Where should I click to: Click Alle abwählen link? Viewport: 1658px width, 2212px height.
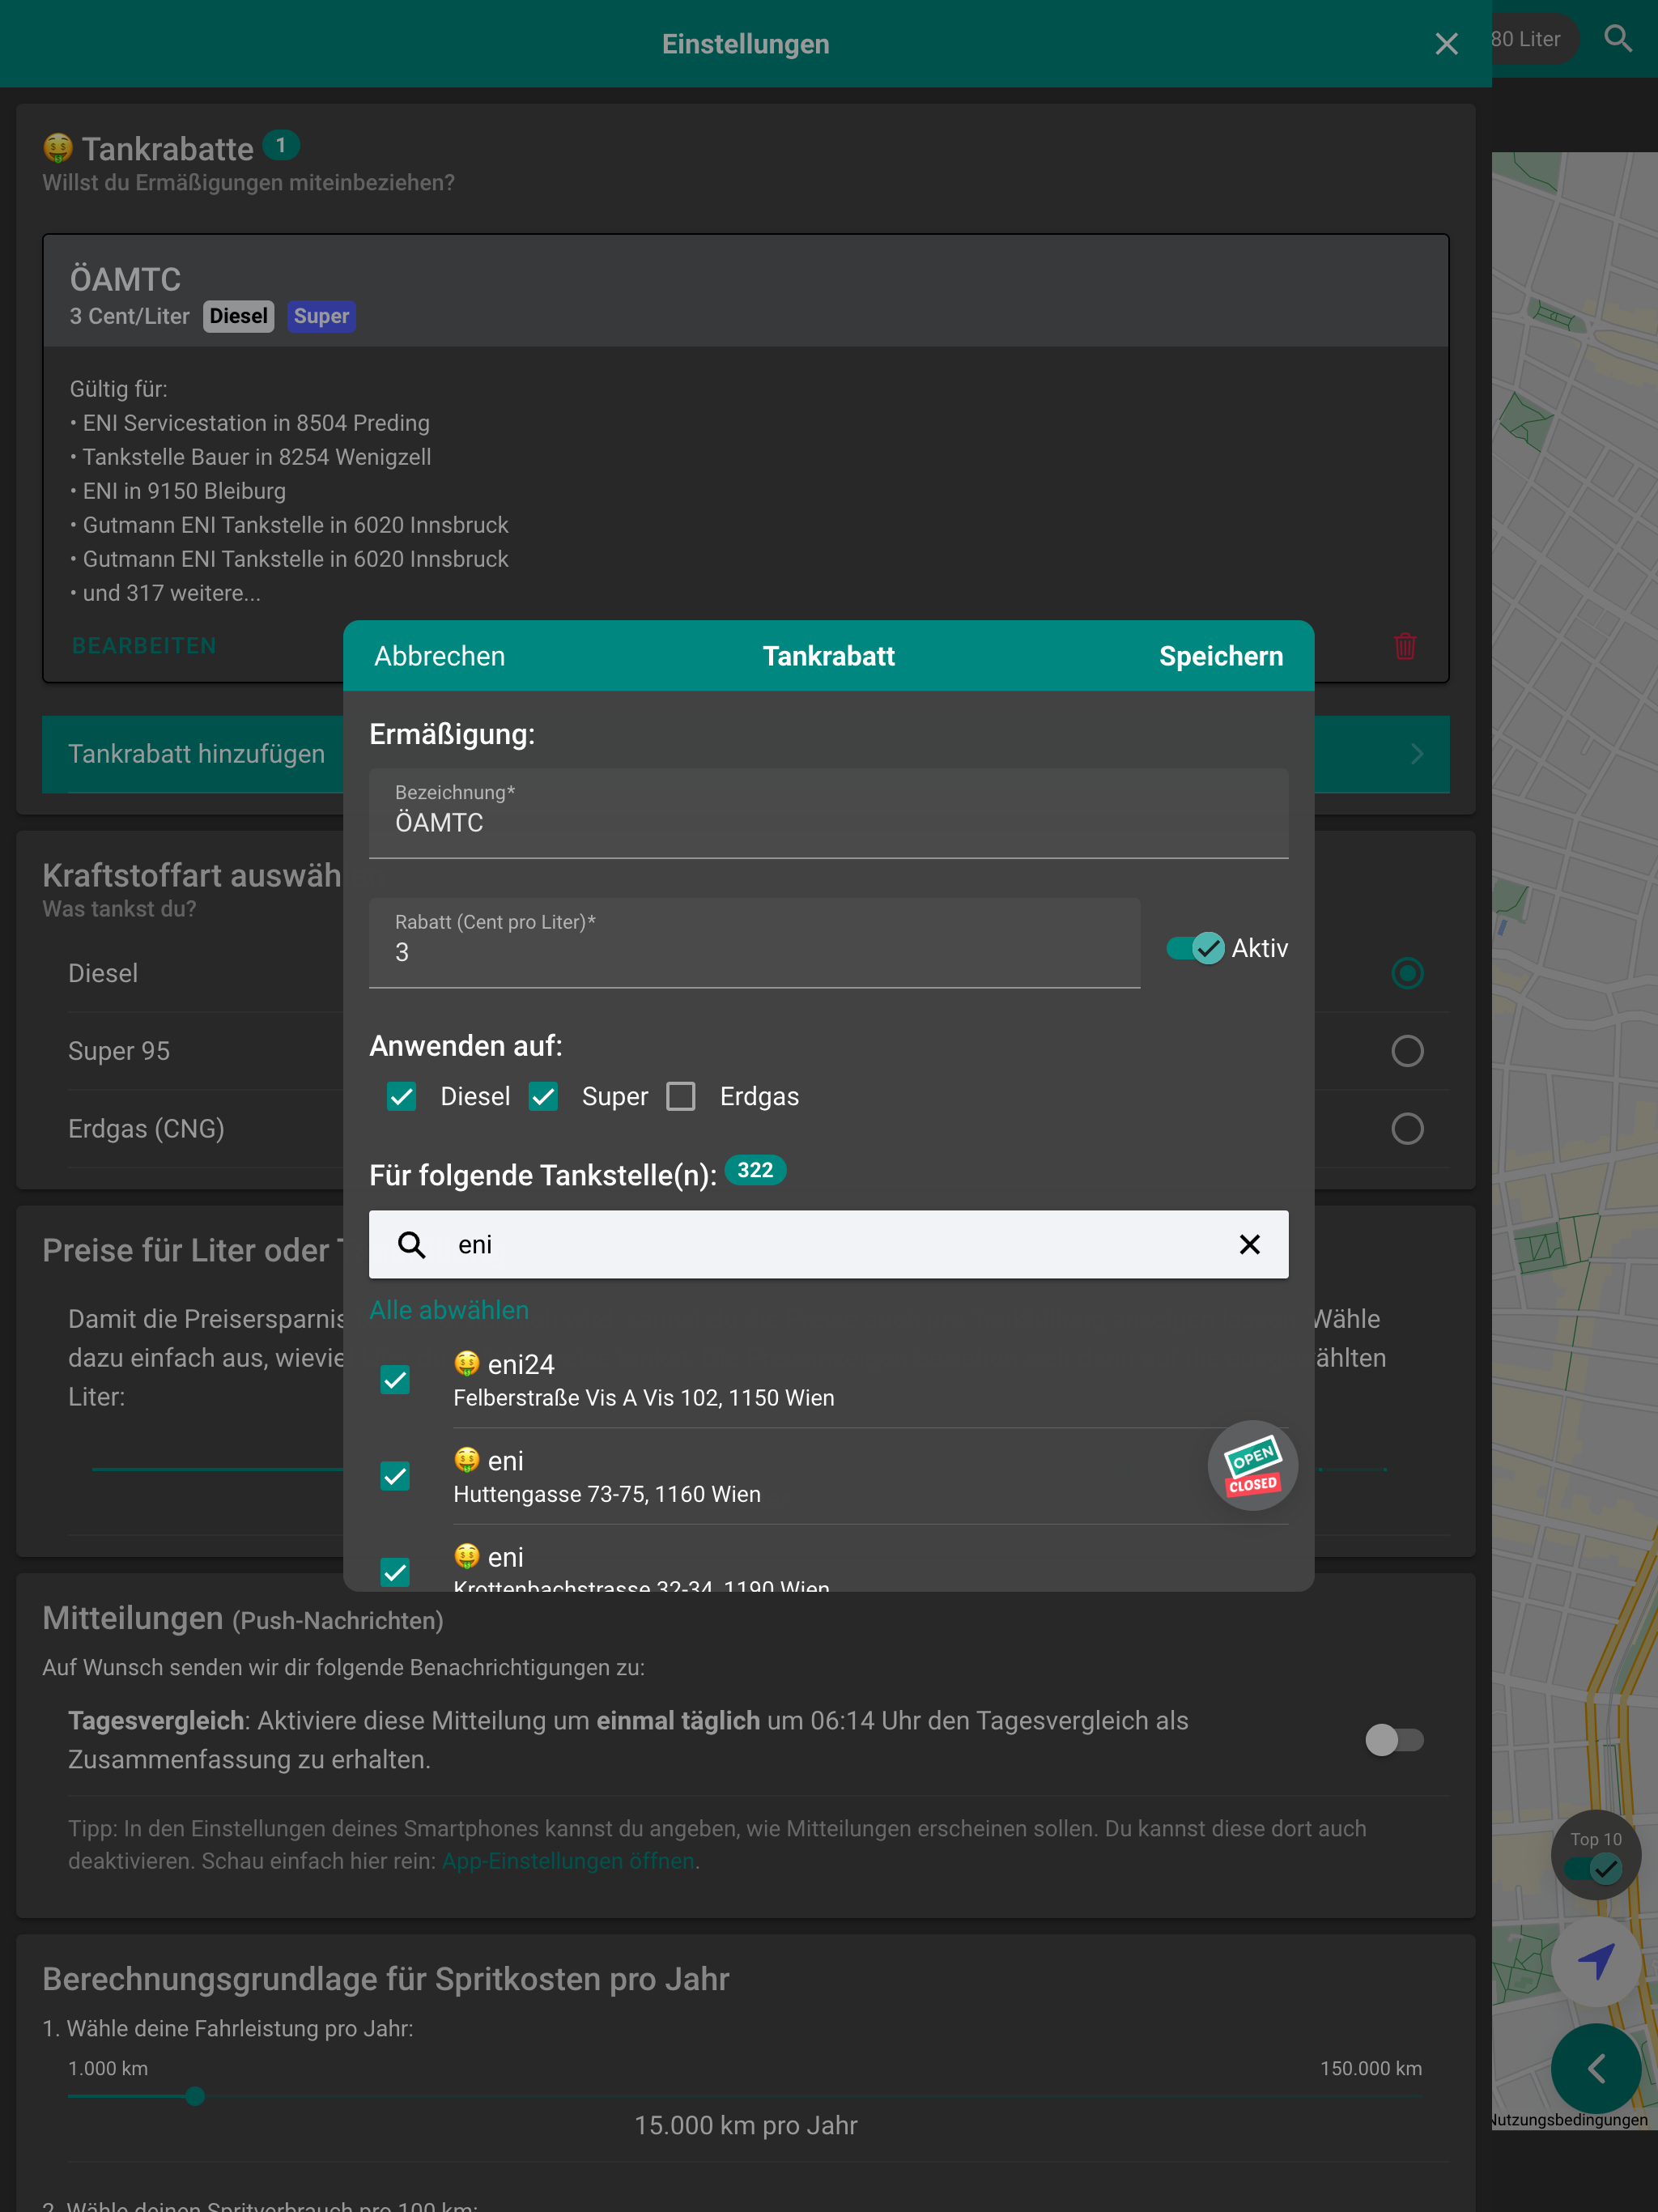pyautogui.click(x=449, y=1310)
